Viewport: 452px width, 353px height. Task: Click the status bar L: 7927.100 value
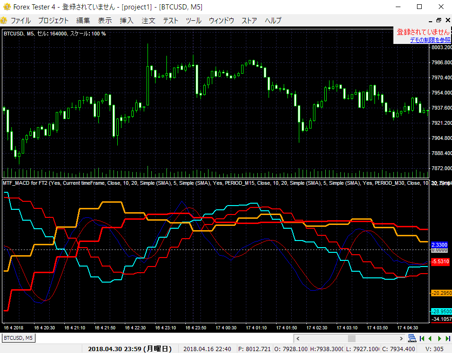(363, 349)
